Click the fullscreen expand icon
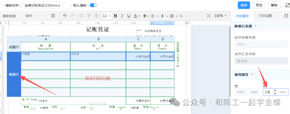Image resolution: width=290 pixels, height=114 pixels. pyautogui.click(x=286, y=5)
